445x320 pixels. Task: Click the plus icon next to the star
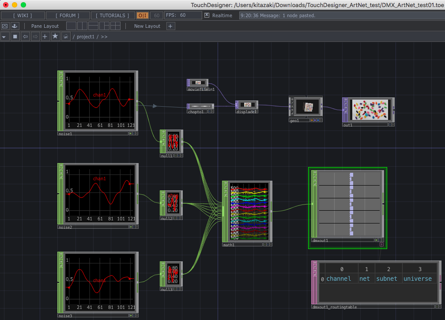(45, 37)
